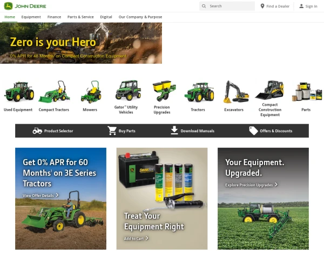Screen dimensions: 324x259
Task: Click the 0% APR for 48 Months subtitle
Action: tap(68, 56)
